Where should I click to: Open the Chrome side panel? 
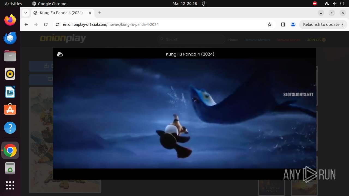pyautogui.click(x=283, y=24)
